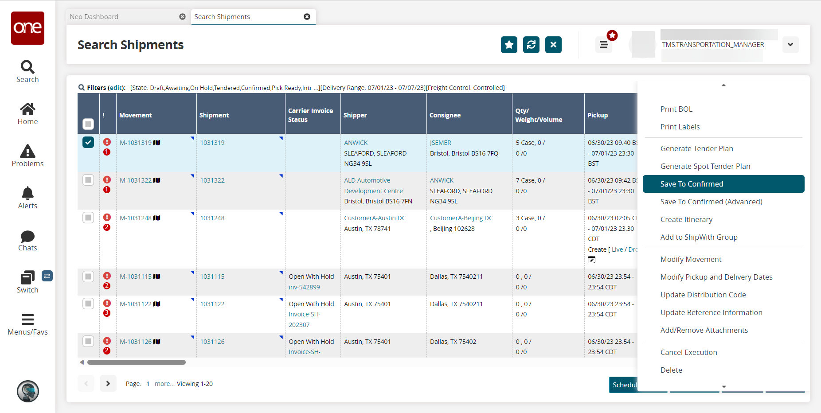
Task: Open shipment 1031122 cell context triangle
Action: tap(281, 300)
